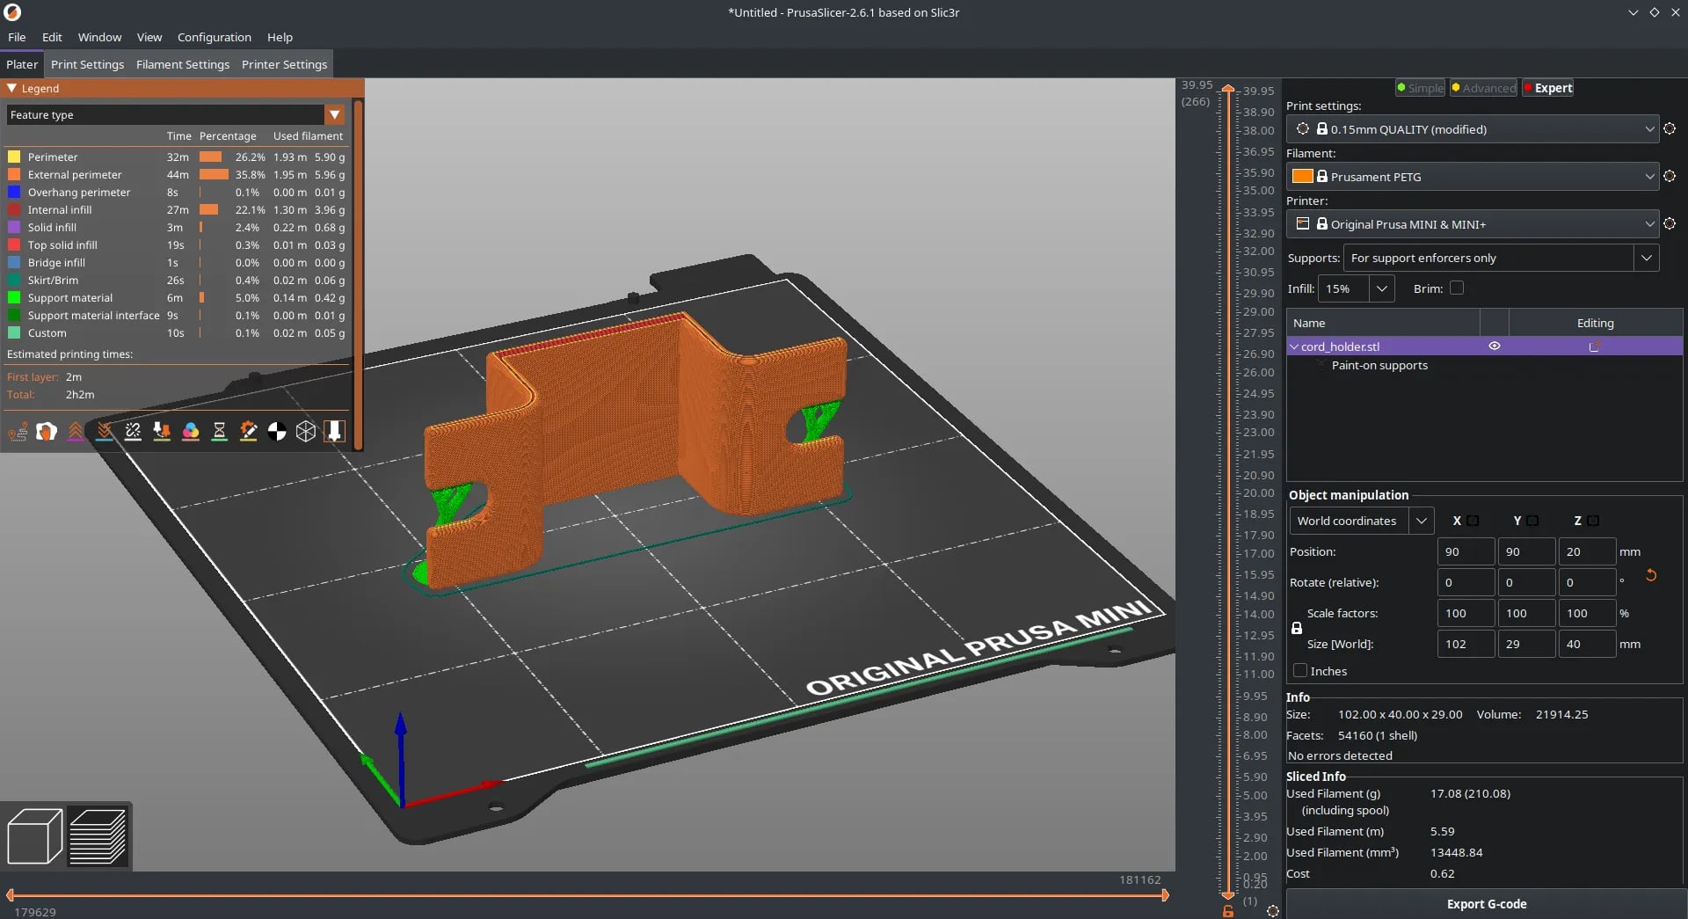Switch to Advanced mode

(1483, 88)
